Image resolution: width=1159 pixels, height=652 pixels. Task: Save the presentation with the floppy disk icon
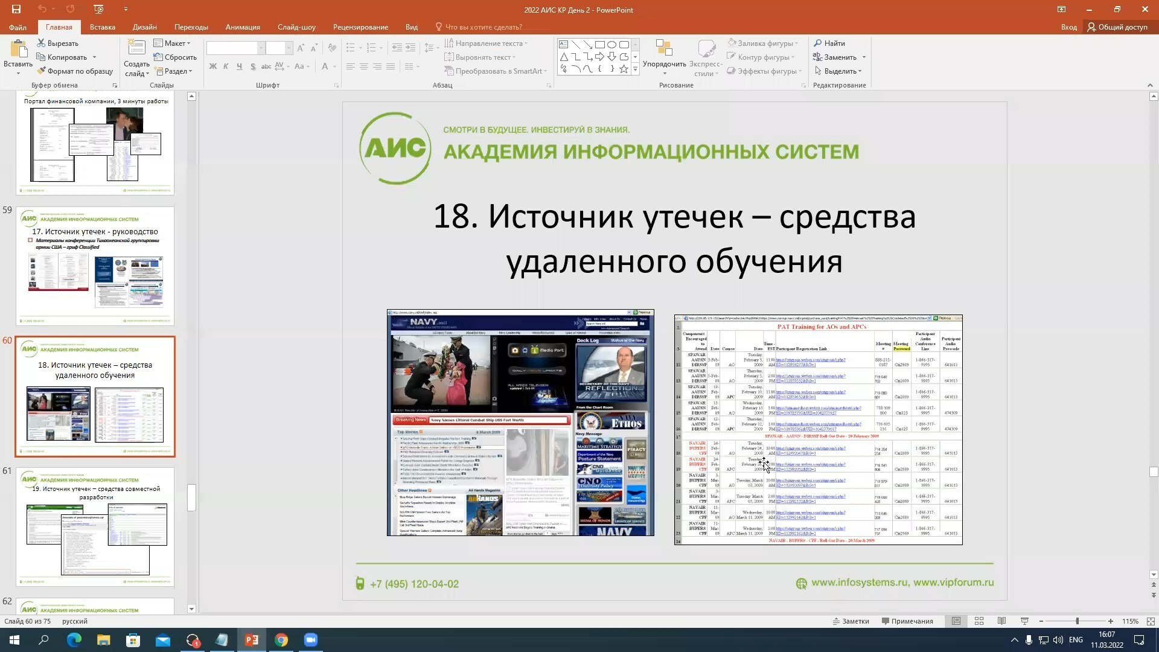point(16,9)
